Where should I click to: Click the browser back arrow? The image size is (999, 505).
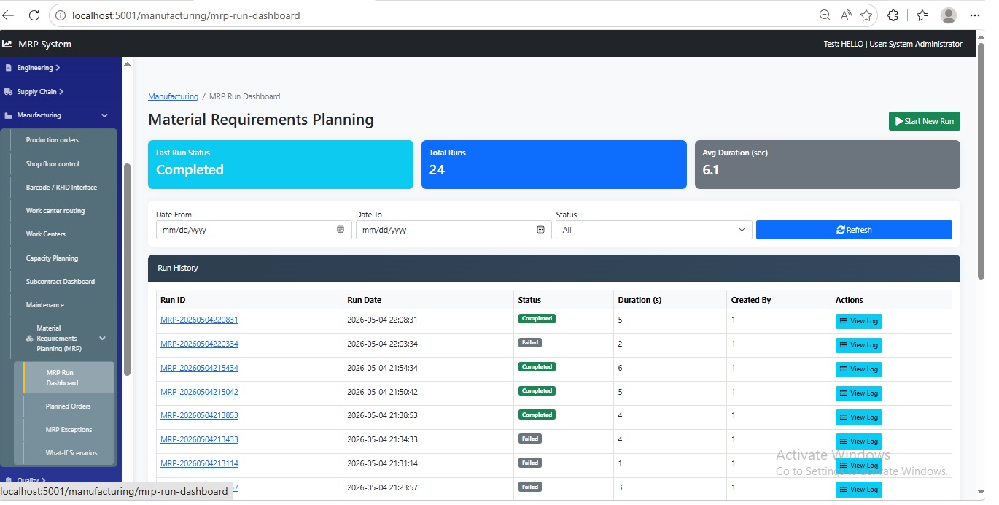click(9, 15)
